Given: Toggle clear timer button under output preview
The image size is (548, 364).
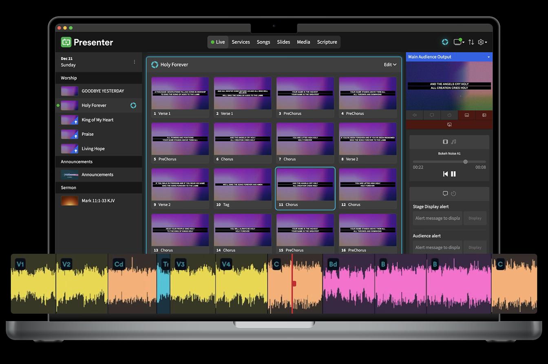Looking at the screenshot, I should pos(449,115).
